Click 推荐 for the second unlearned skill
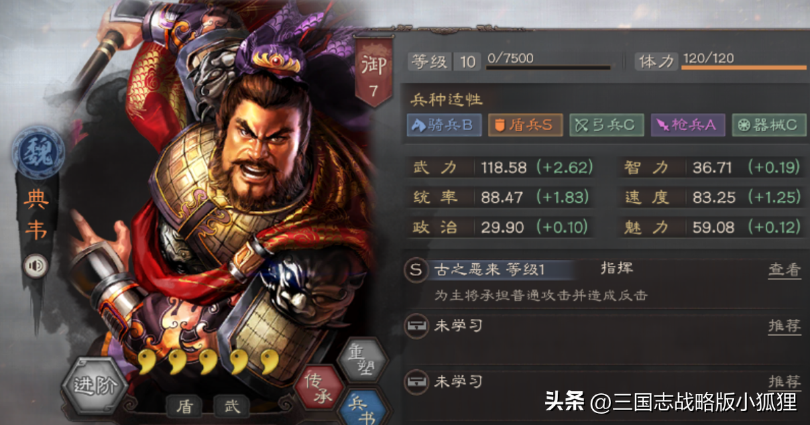 tap(785, 382)
